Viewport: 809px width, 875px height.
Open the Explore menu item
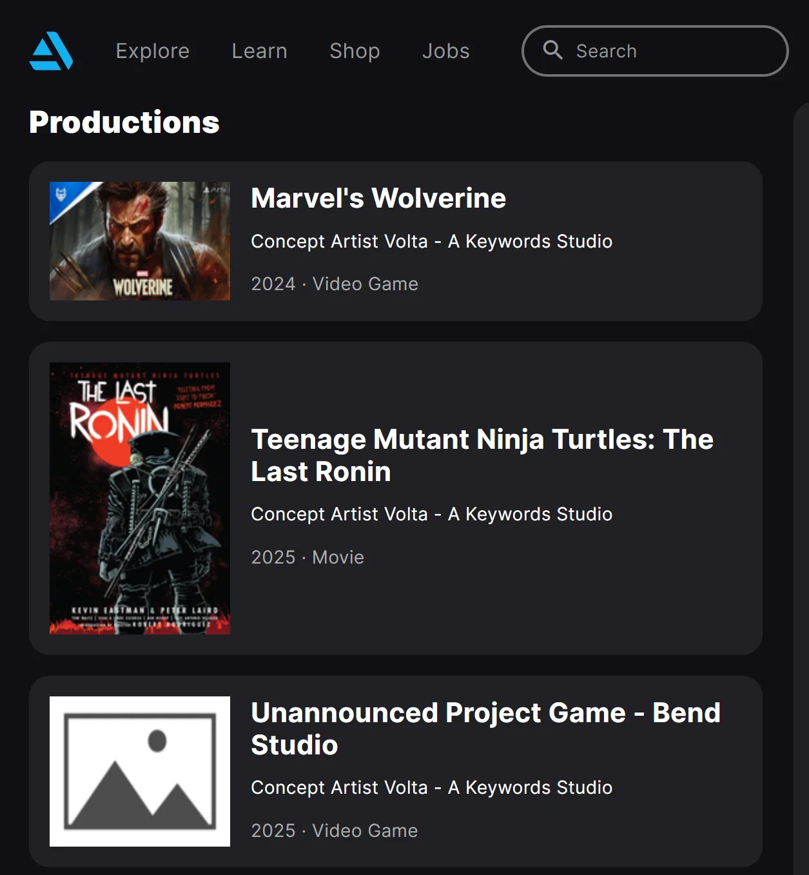(x=153, y=51)
